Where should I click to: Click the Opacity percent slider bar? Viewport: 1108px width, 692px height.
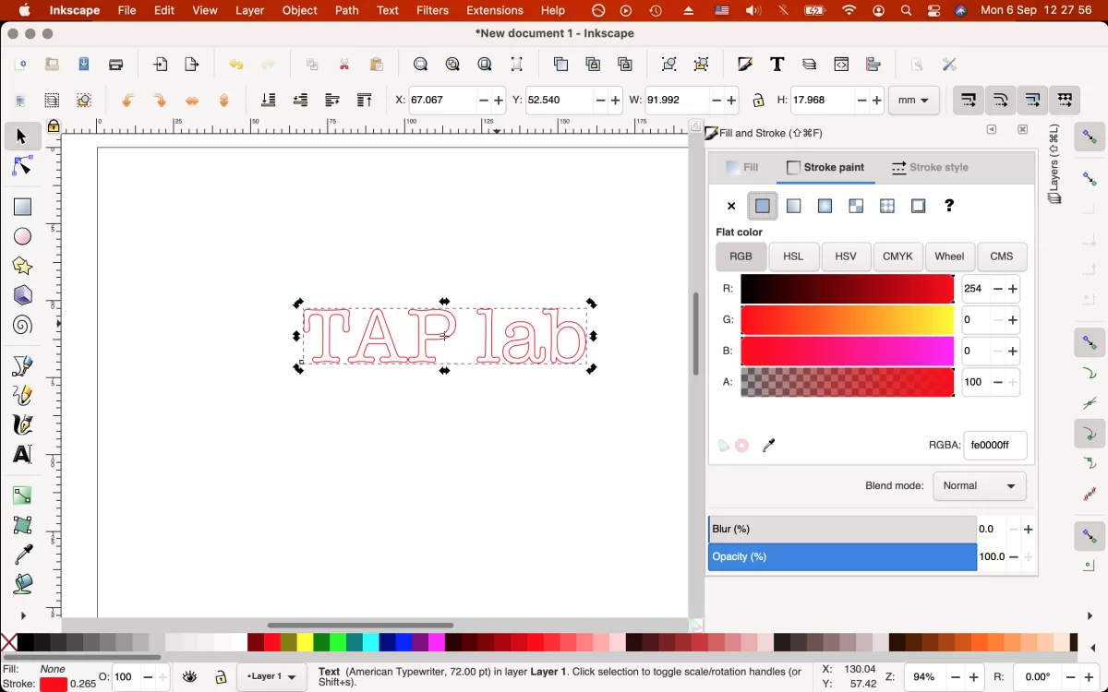tap(842, 557)
